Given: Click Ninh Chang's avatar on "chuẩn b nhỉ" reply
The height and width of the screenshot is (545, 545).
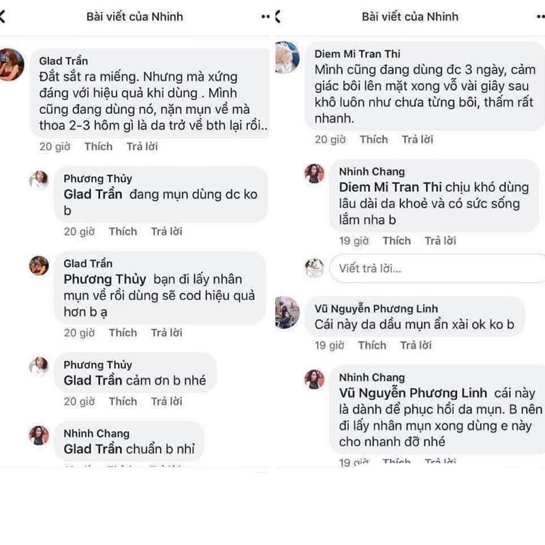Looking at the screenshot, I should coord(40,435).
